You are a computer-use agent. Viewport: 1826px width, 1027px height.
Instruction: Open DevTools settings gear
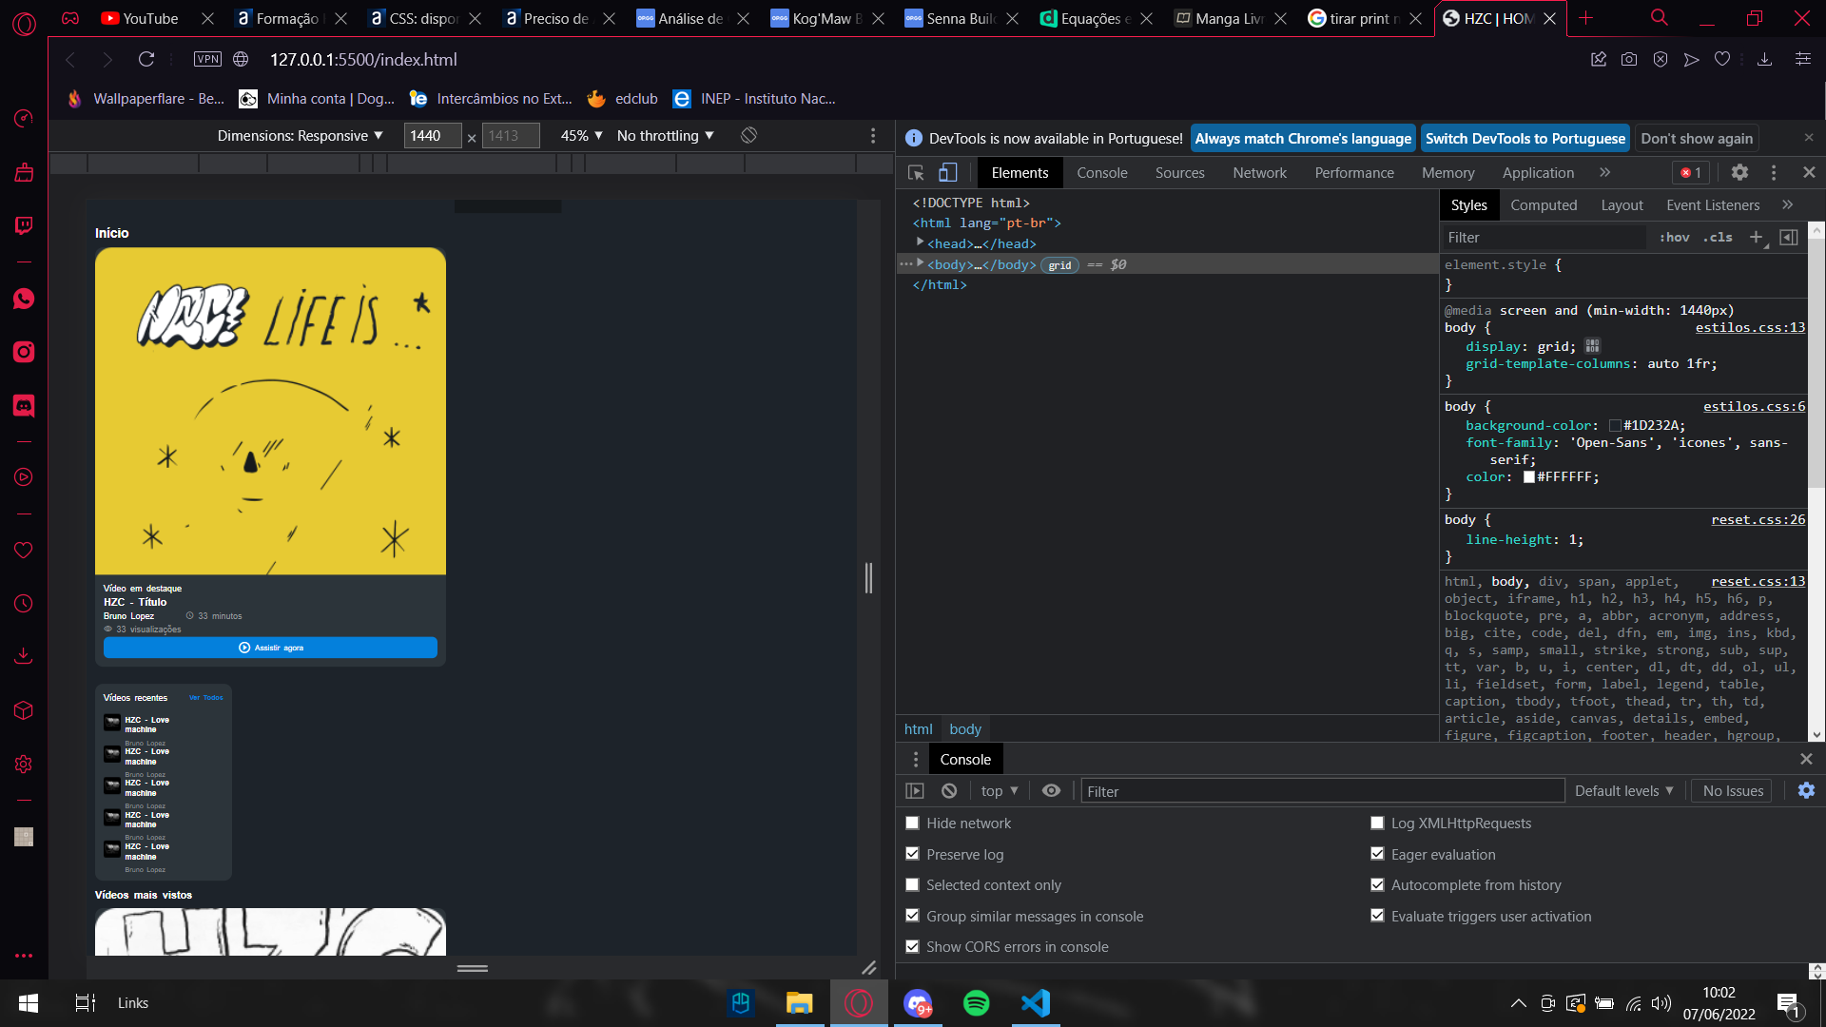click(1739, 172)
